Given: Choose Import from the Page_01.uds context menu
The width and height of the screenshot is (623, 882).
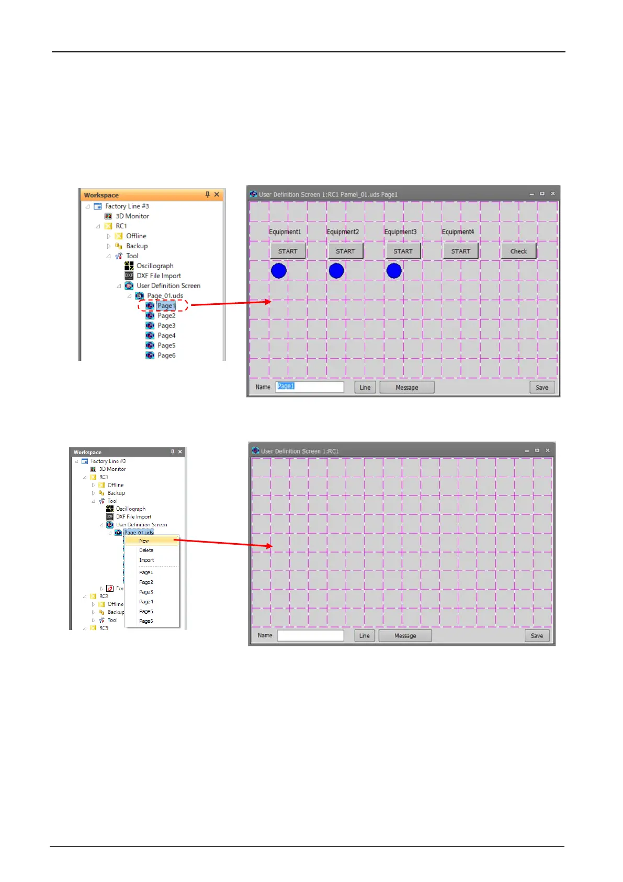Looking at the screenshot, I should [x=152, y=560].
